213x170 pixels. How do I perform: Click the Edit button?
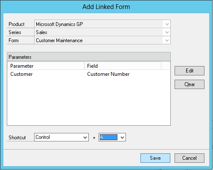pos(190,71)
